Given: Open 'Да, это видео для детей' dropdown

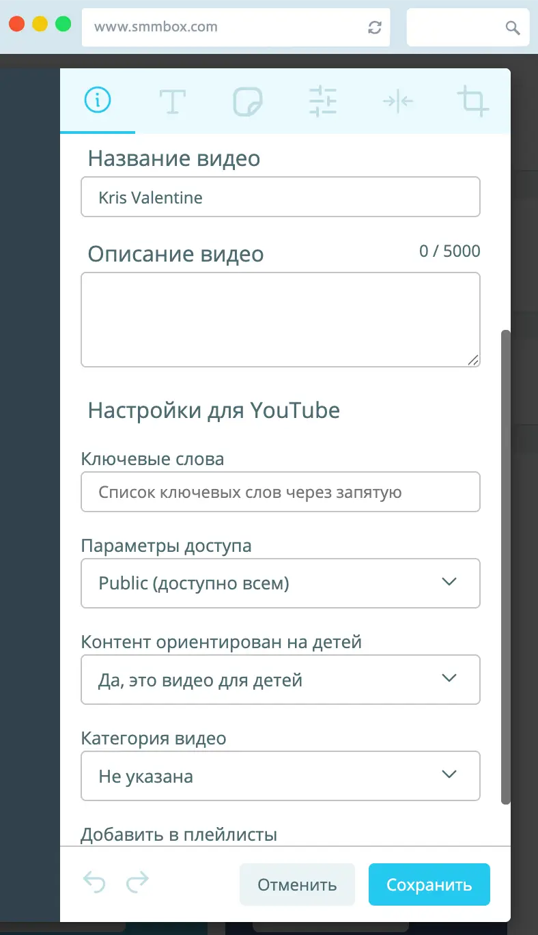Looking at the screenshot, I should click(x=281, y=680).
